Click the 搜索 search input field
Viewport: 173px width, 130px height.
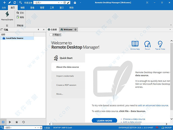click(x=19, y=128)
